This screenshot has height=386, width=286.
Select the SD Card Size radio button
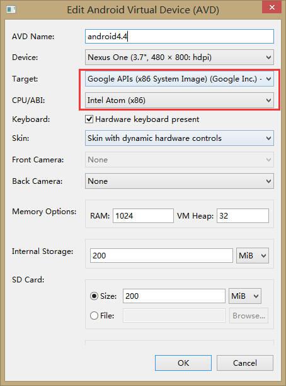(94, 296)
